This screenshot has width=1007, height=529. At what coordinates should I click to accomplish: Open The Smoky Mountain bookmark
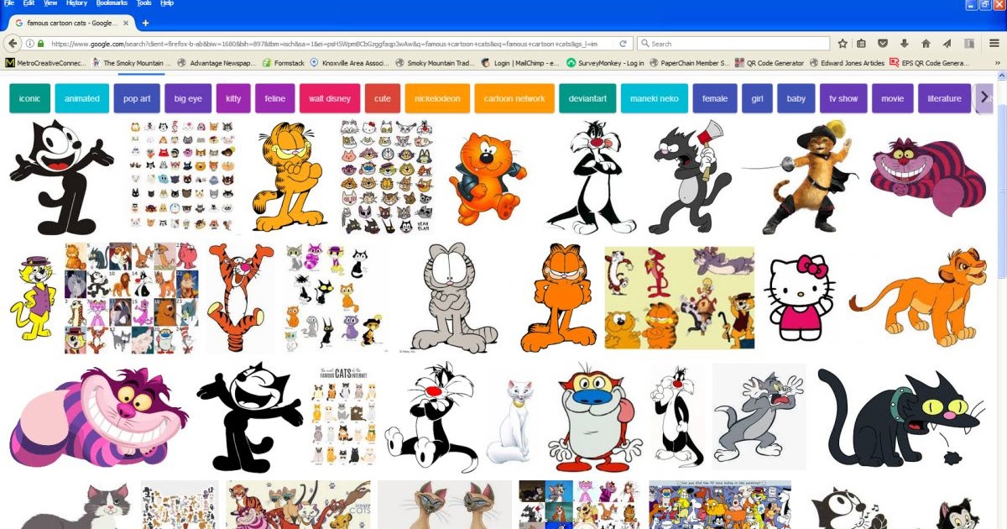[x=130, y=63]
